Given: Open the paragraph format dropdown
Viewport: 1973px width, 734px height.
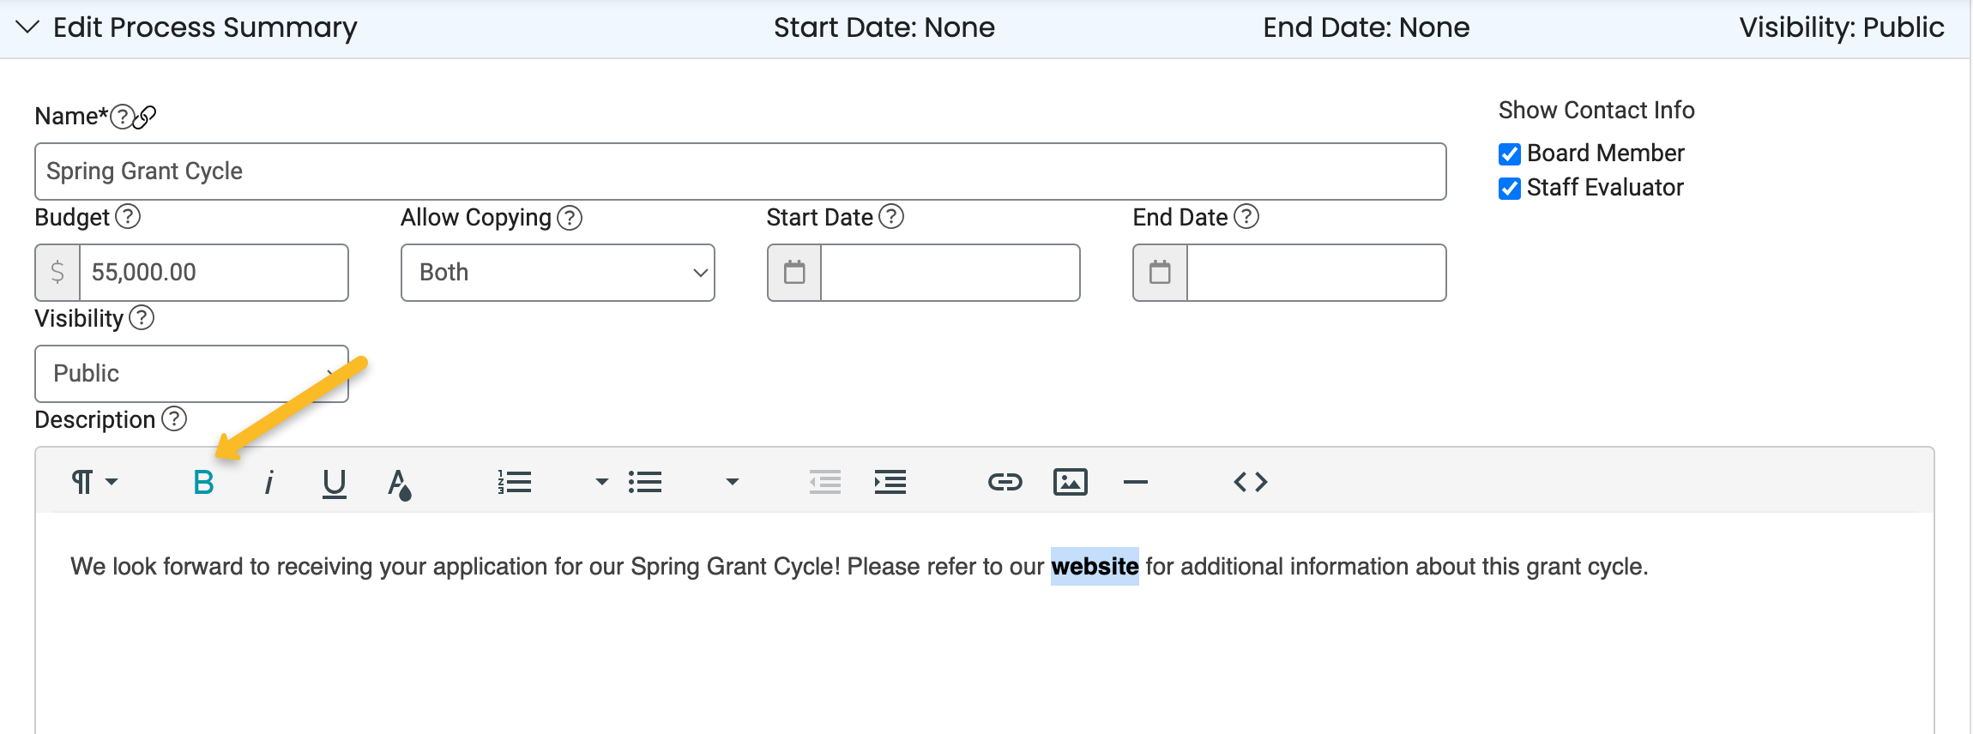Looking at the screenshot, I should [x=94, y=482].
